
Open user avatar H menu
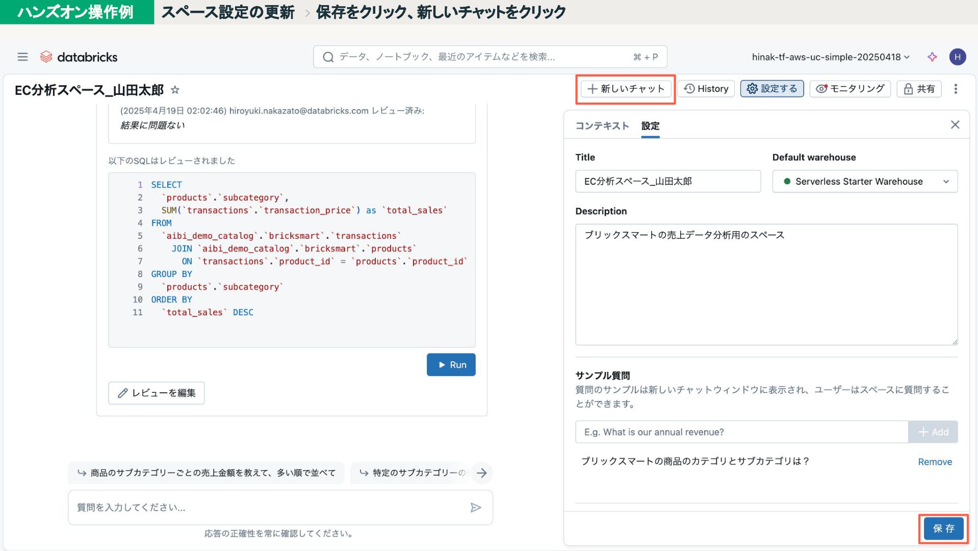pos(957,57)
